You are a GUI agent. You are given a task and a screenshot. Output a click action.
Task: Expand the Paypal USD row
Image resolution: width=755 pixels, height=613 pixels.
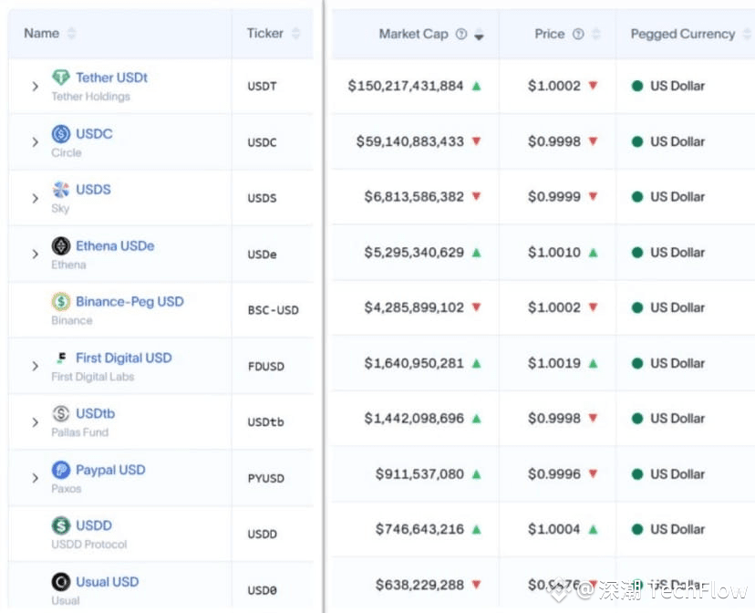tap(35, 478)
